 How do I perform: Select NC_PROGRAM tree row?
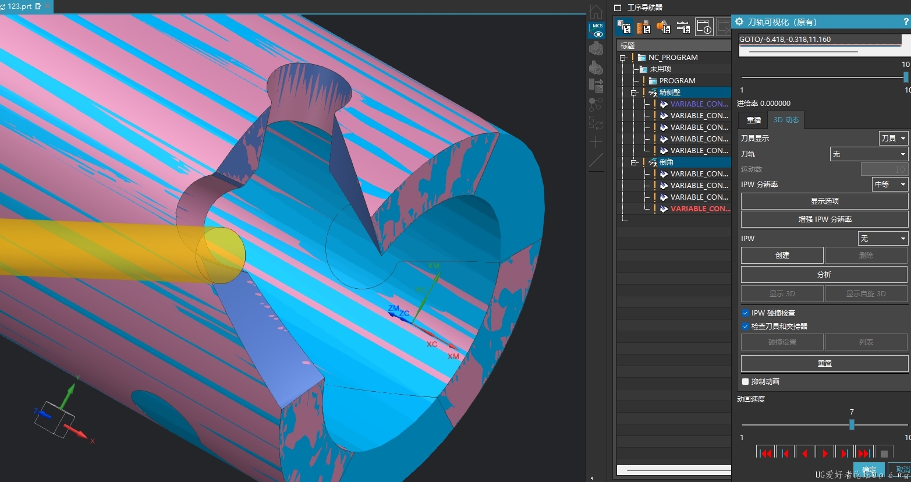674,58
